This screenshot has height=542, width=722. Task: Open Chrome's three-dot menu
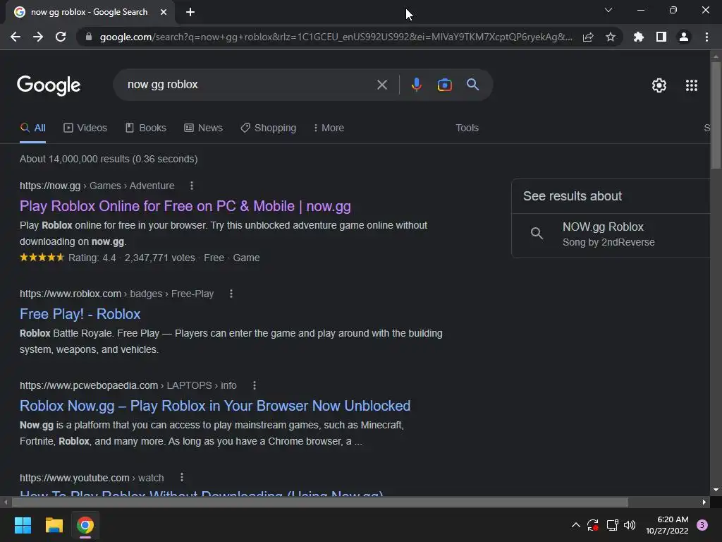click(706, 37)
